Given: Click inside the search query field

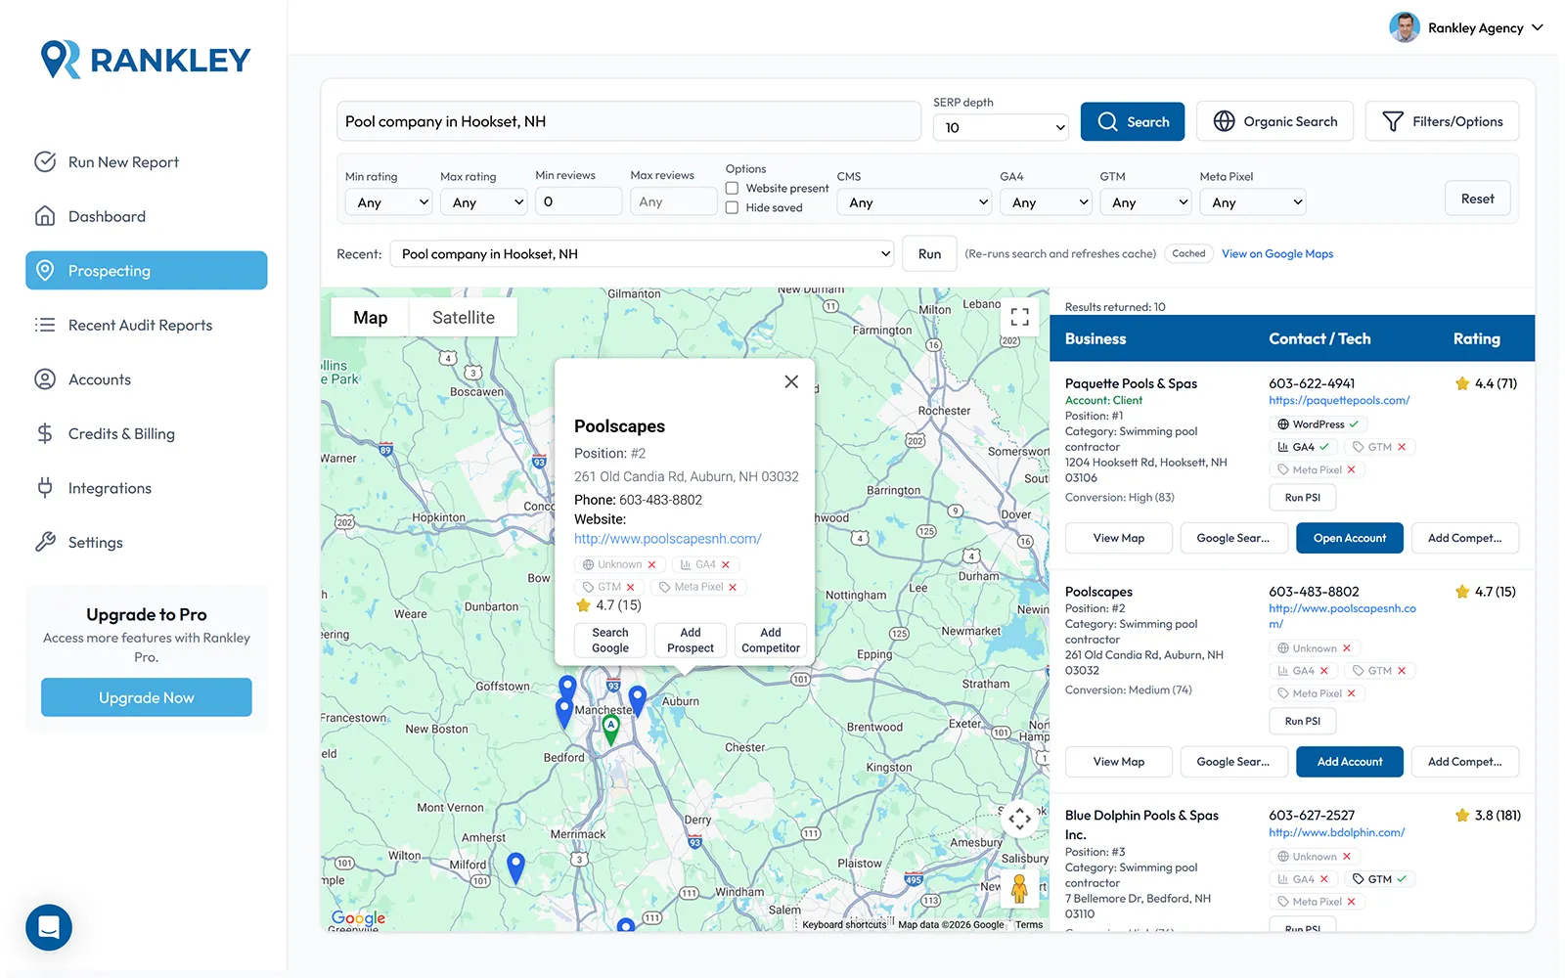Looking at the screenshot, I should click(629, 120).
